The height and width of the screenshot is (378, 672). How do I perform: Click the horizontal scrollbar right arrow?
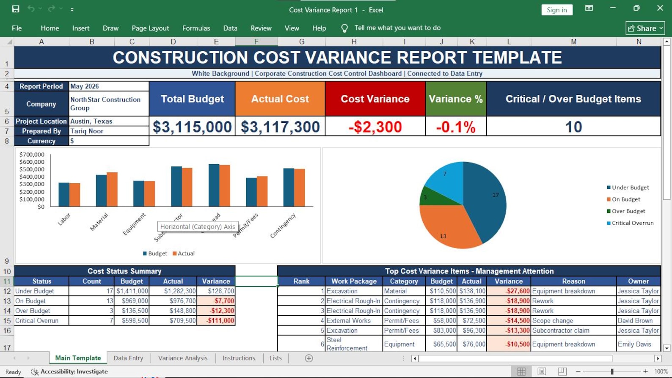point(658,359)
